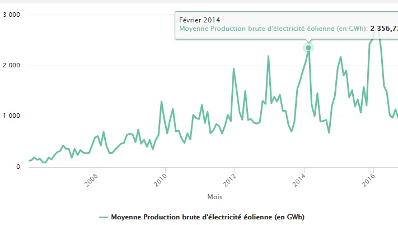This screenshot has height=225, width=398.
Task: Click the highlighted Février 2014 data point
Action: pos(308,48)
